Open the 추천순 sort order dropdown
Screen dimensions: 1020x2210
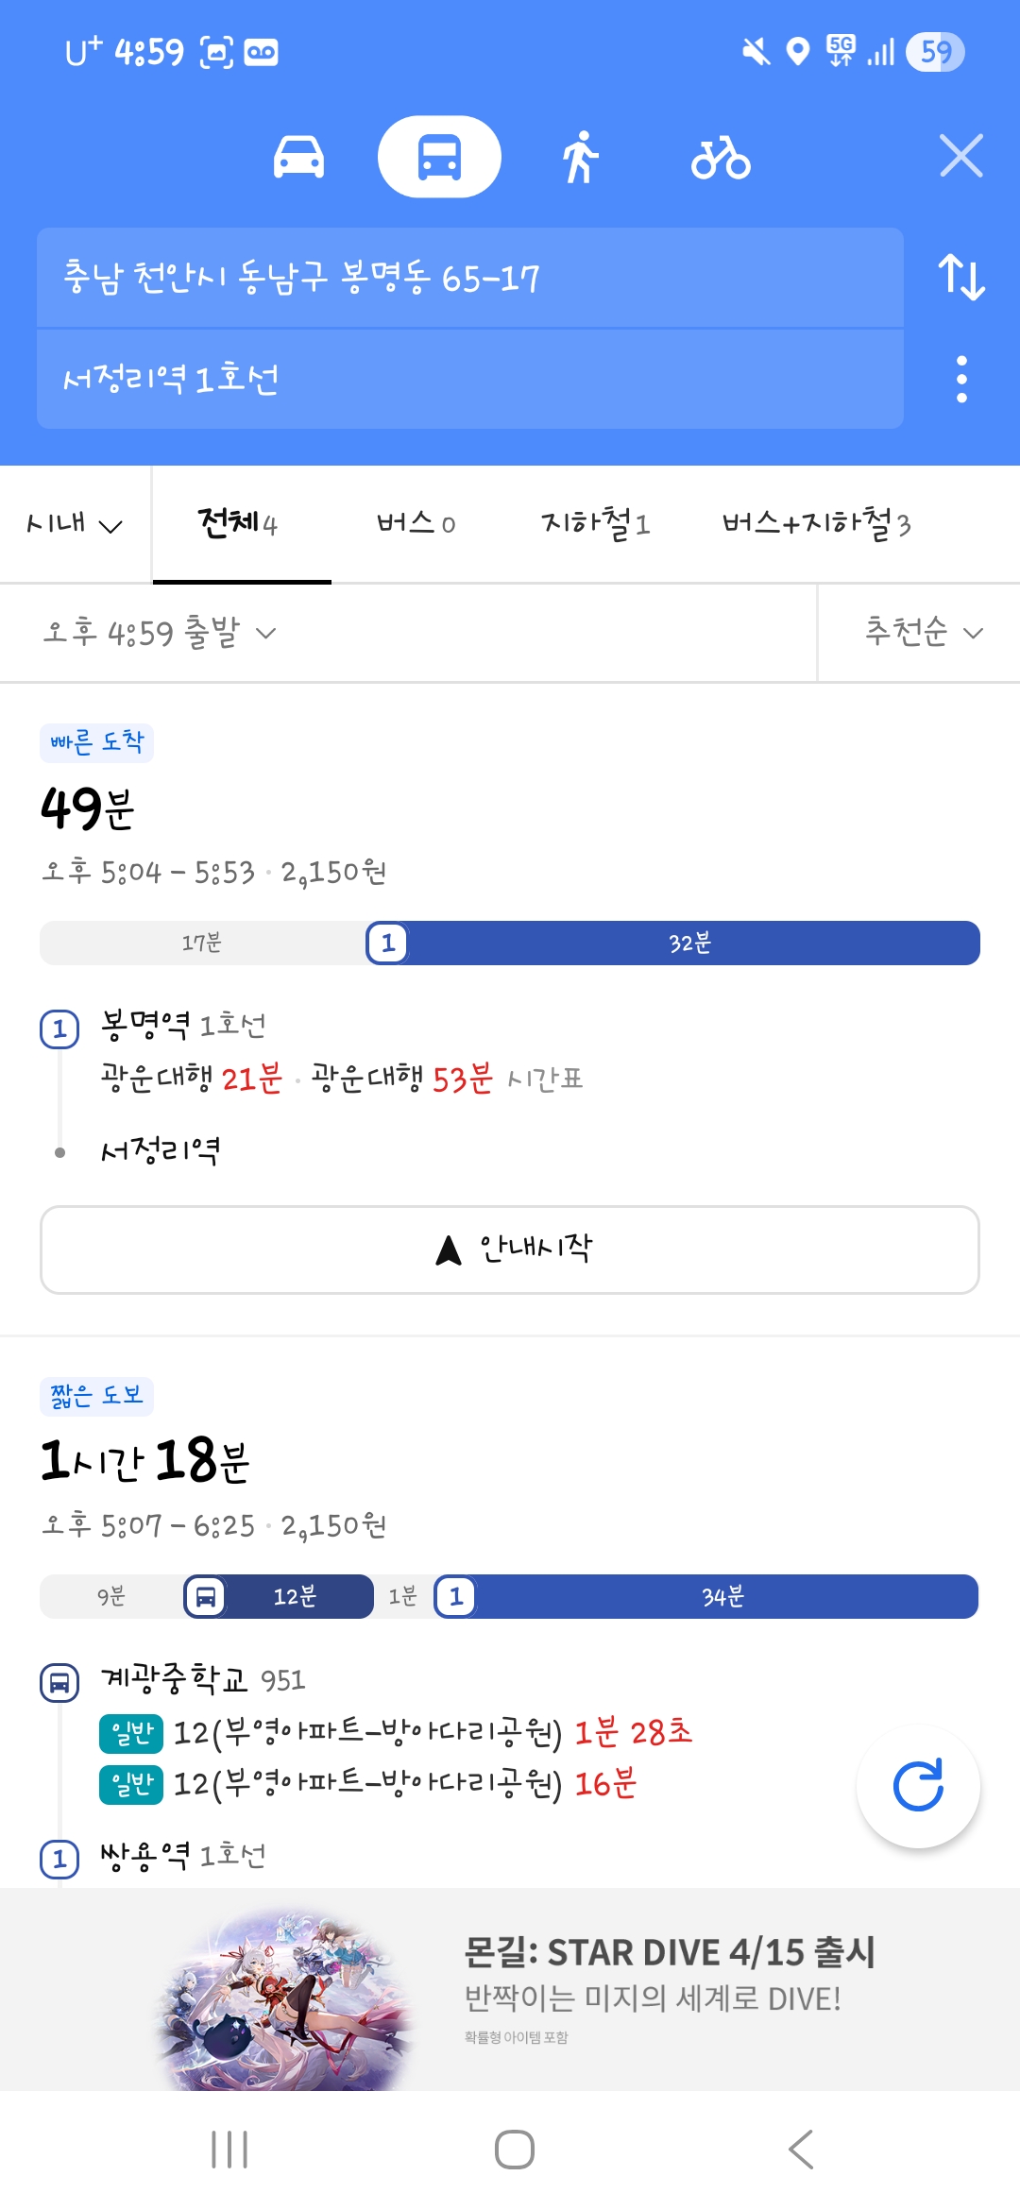[923, 632]
